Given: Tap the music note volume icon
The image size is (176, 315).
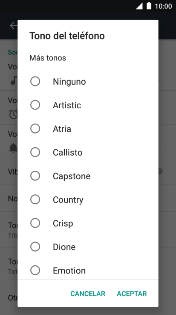Looking at the screenshot, I should (14, 80).
